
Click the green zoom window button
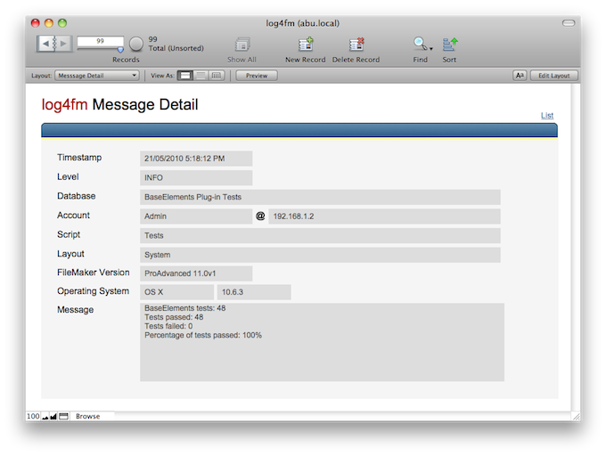tap(62, 23)
